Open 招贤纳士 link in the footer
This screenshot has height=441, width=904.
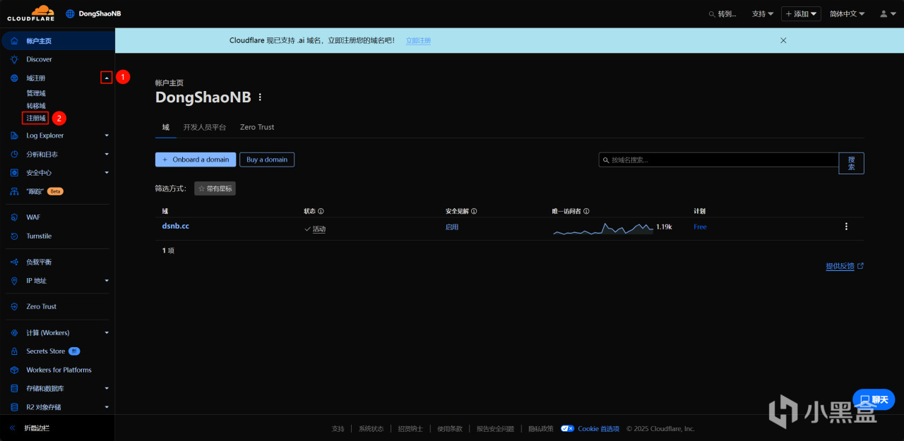tap(410, 428)
